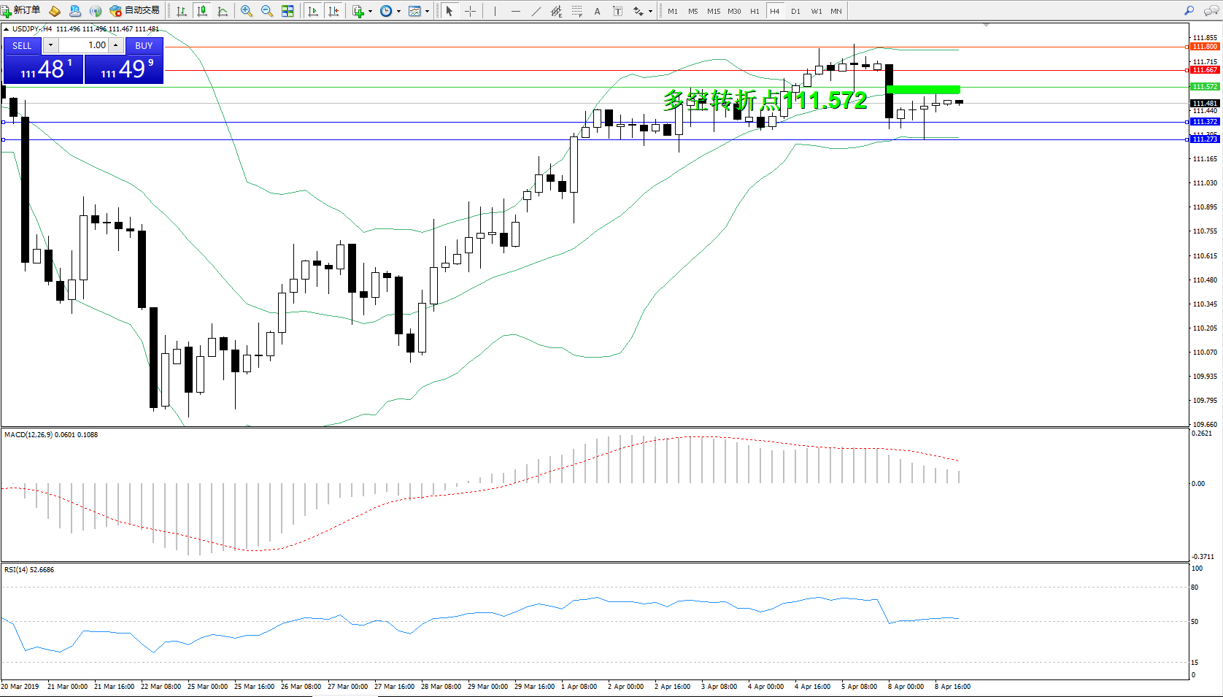The width and height of the screenshot is (1223, 697).
Task: Toggle auto trading (自动交易) button
Action: click(135, 11)
